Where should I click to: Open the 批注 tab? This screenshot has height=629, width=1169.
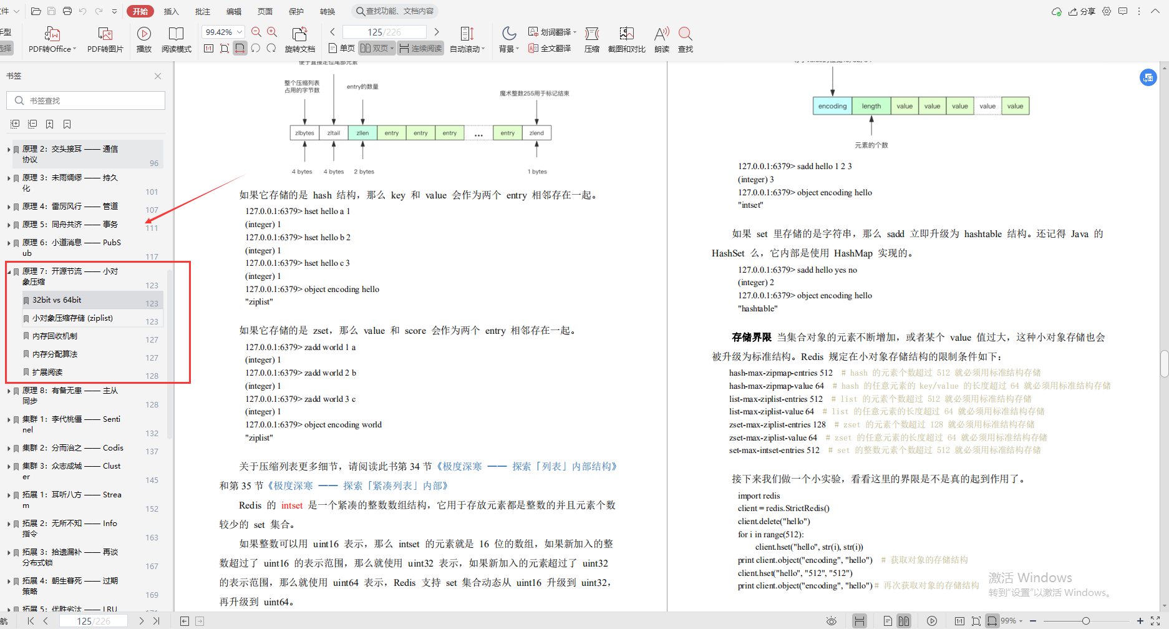tap(202, 11)
